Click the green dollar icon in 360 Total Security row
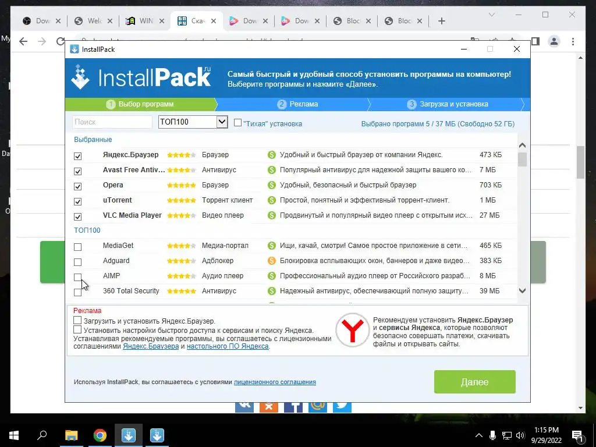Image resolution: width=596 pixels, height=447 pixels. [x=271, y=291]
